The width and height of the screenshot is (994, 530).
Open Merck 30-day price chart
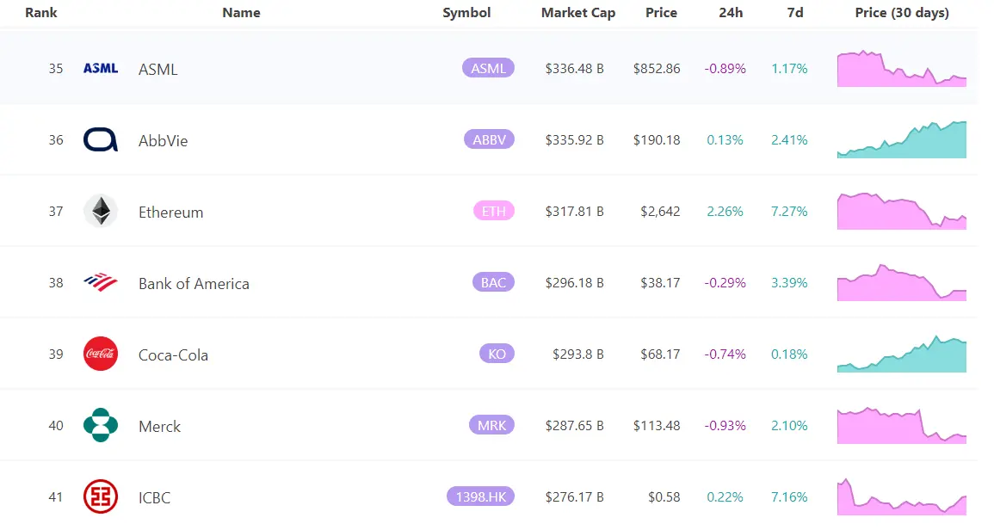click(901, 426)
